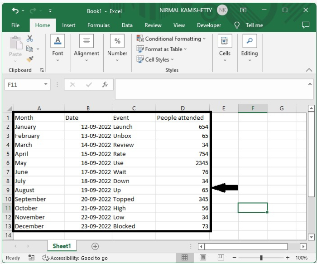Click the Redo arrow icon

tap(33, 10)
